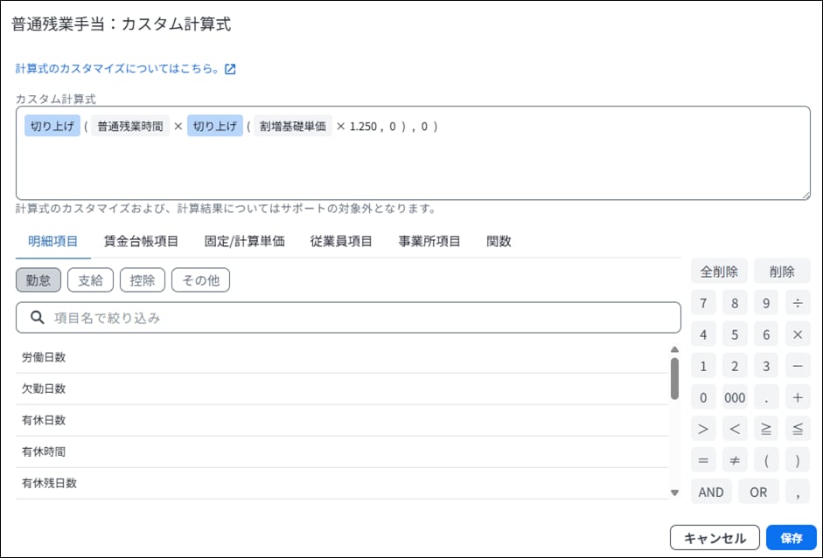This screenshot has height=558, width=823.
Task: Open the 計算式のカスタマイズについてはこちら link
Action: (117, 69)
